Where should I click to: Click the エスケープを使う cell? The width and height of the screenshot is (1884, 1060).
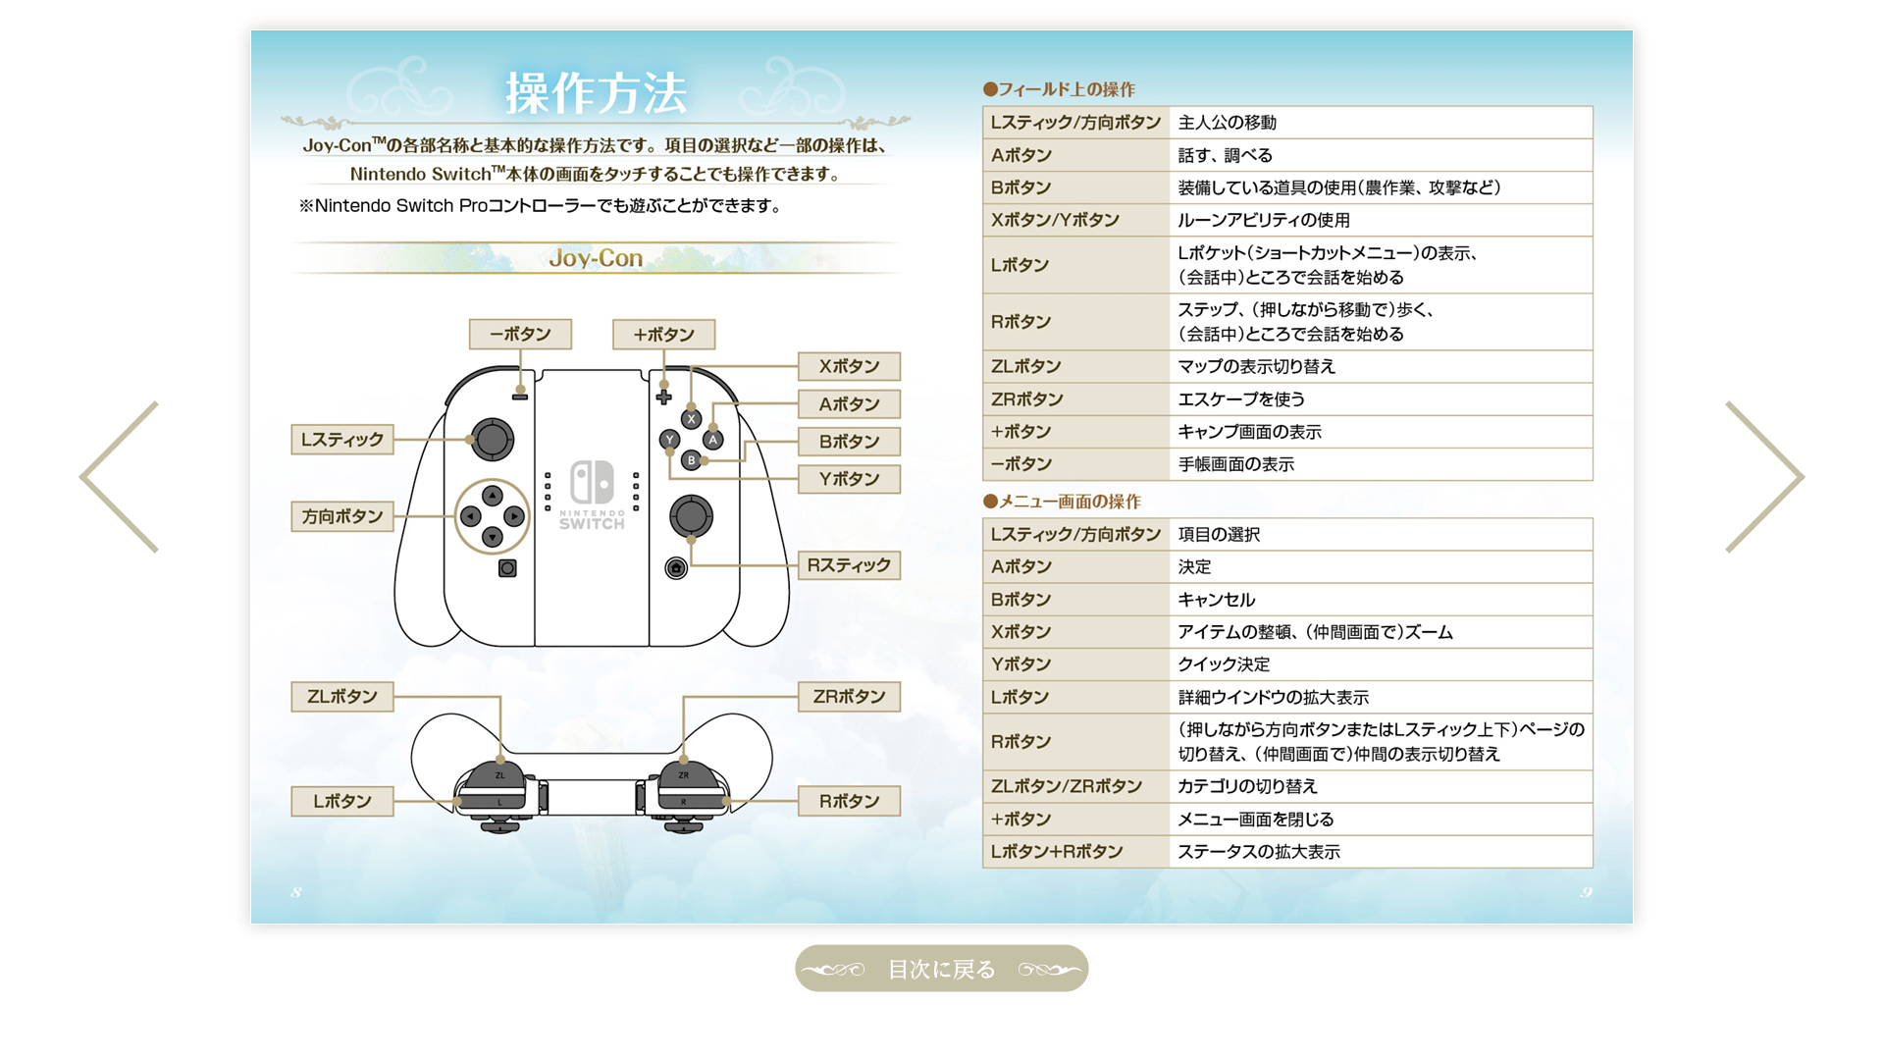click(1381, 399)
